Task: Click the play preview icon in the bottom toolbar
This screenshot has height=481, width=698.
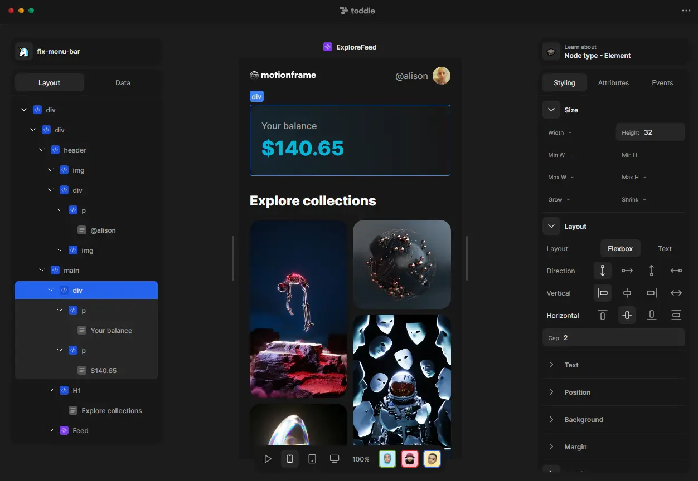Action: tap(268, 459)
